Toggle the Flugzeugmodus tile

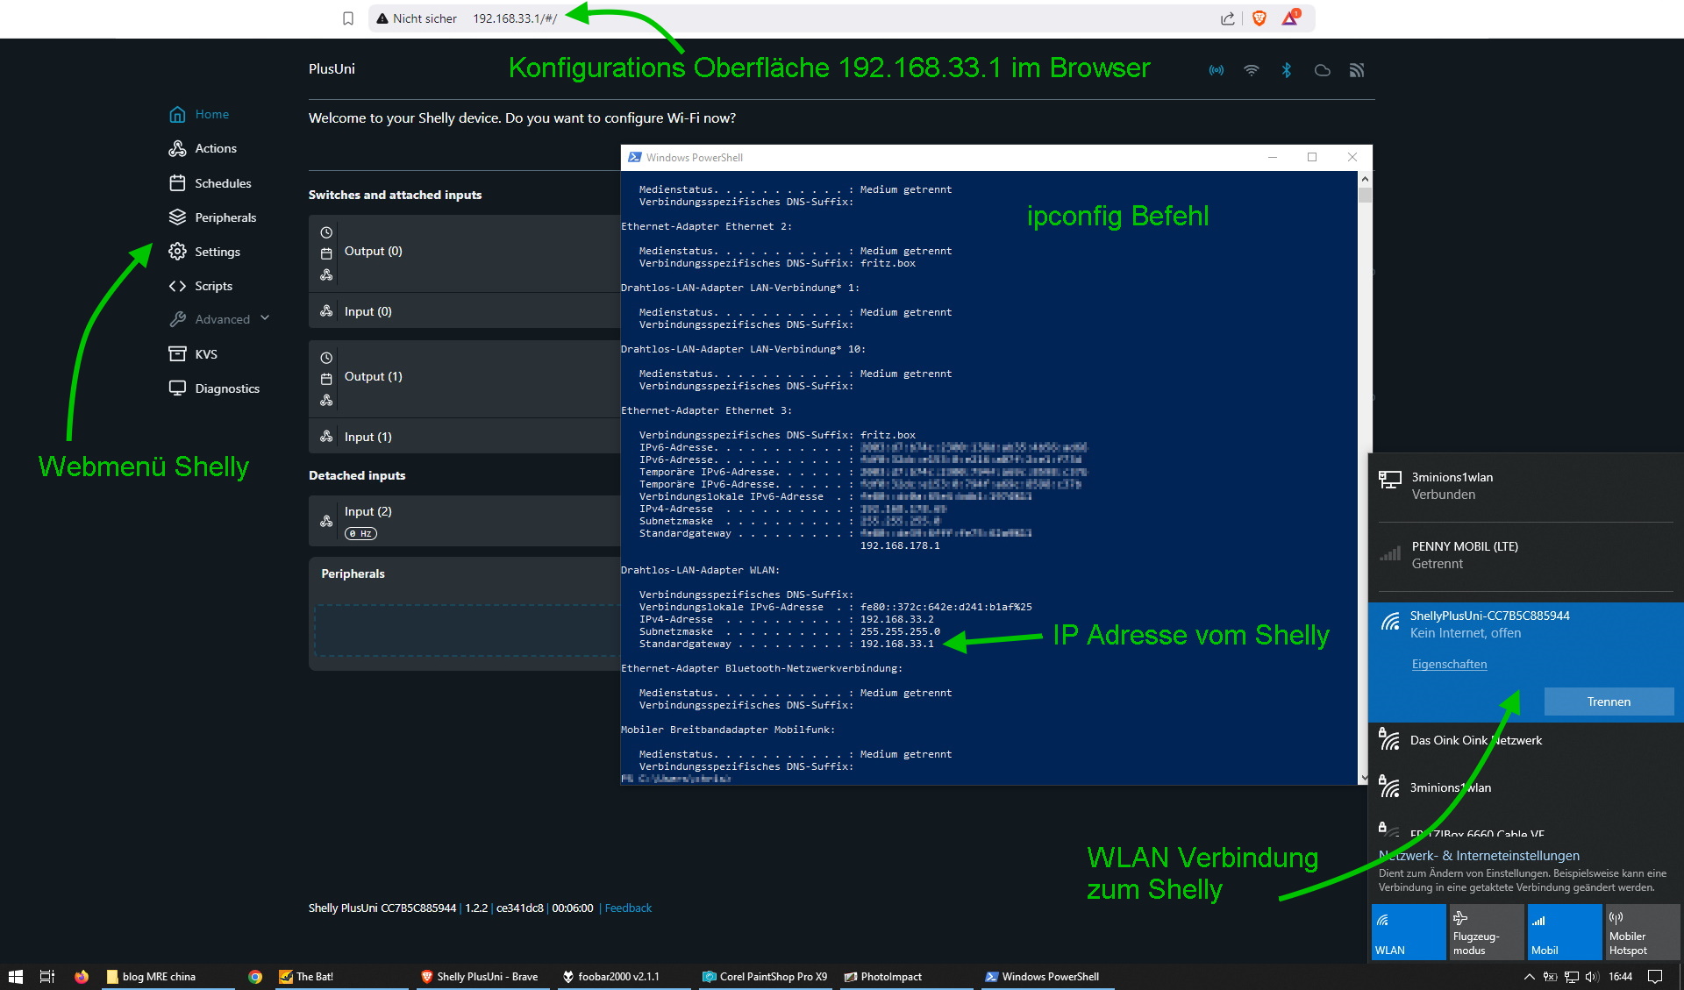point(1487,932)
